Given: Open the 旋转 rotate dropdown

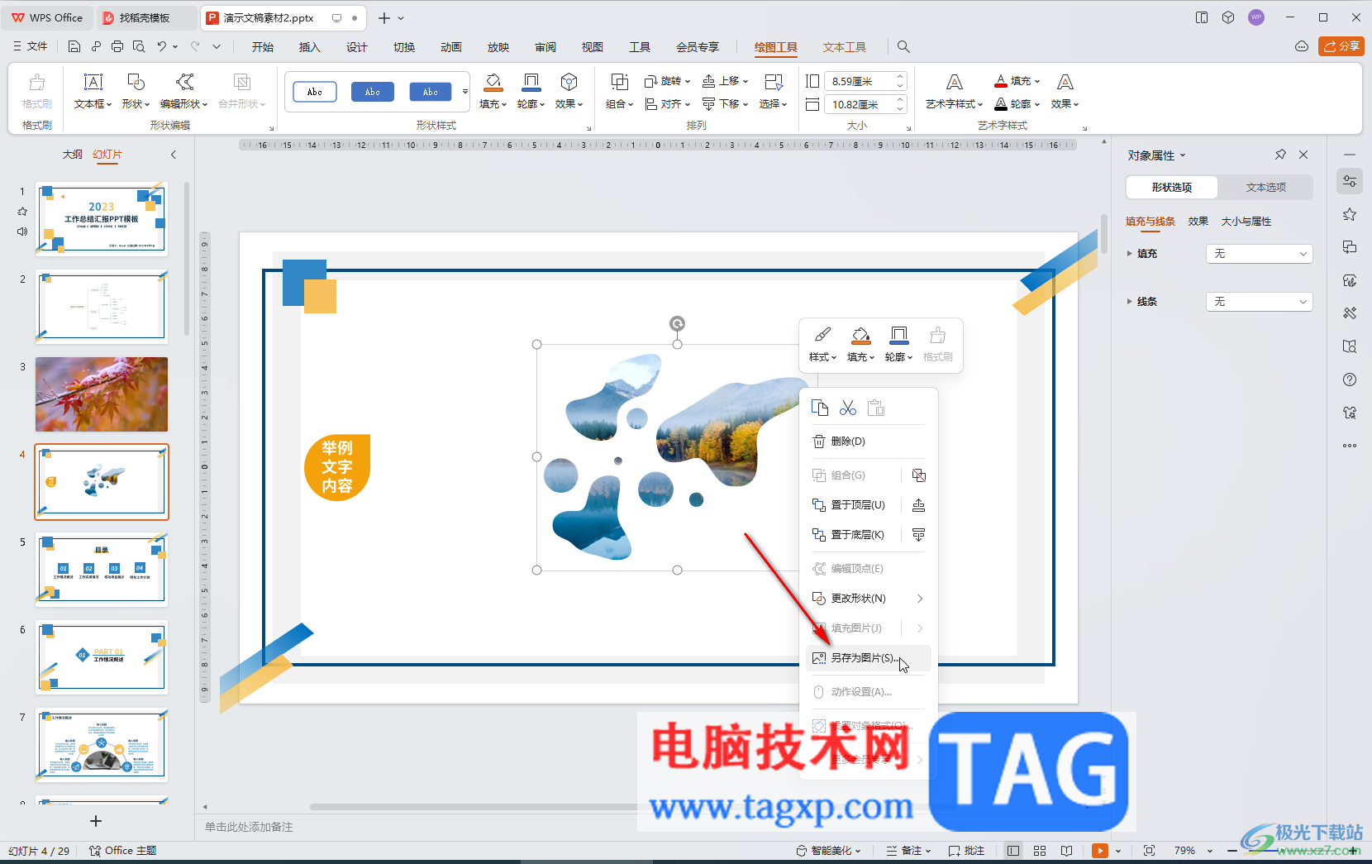Looking at the screenshot, I should pos(667,81).
